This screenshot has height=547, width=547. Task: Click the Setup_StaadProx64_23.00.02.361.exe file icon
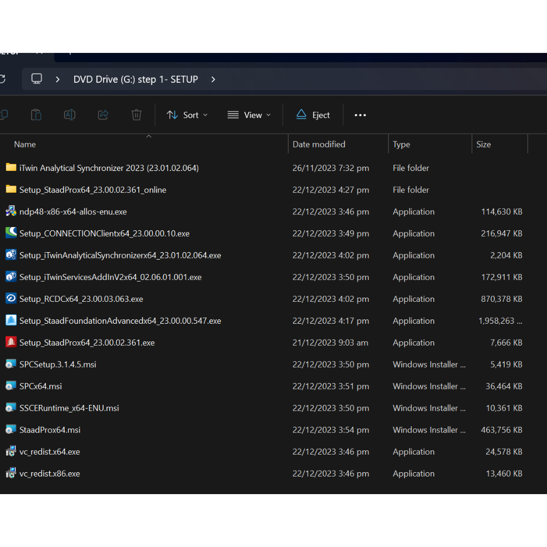(11, 342)
